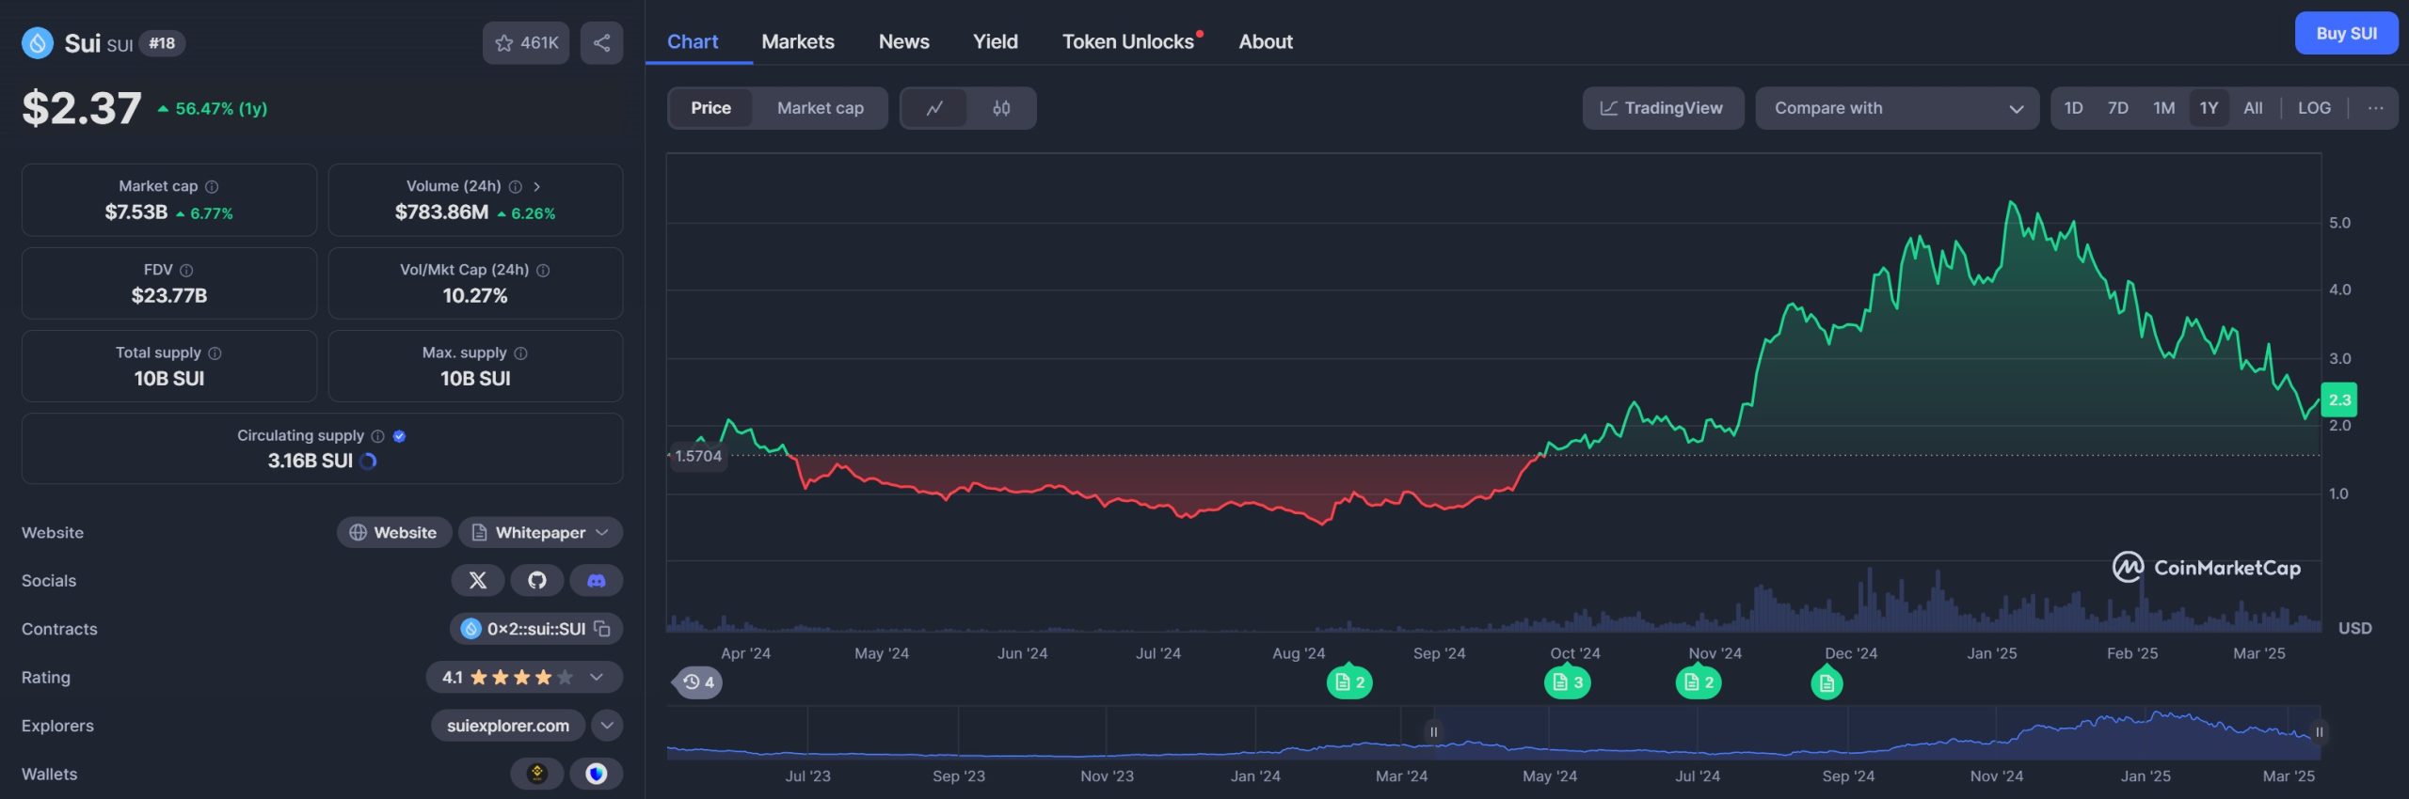Click the Buy SUI button
This screenshot has height=799, width=2409.
click(x=2346, y=34)
